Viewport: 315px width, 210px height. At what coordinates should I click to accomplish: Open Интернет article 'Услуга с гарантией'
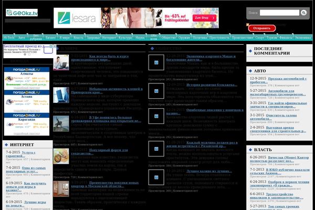21,154
